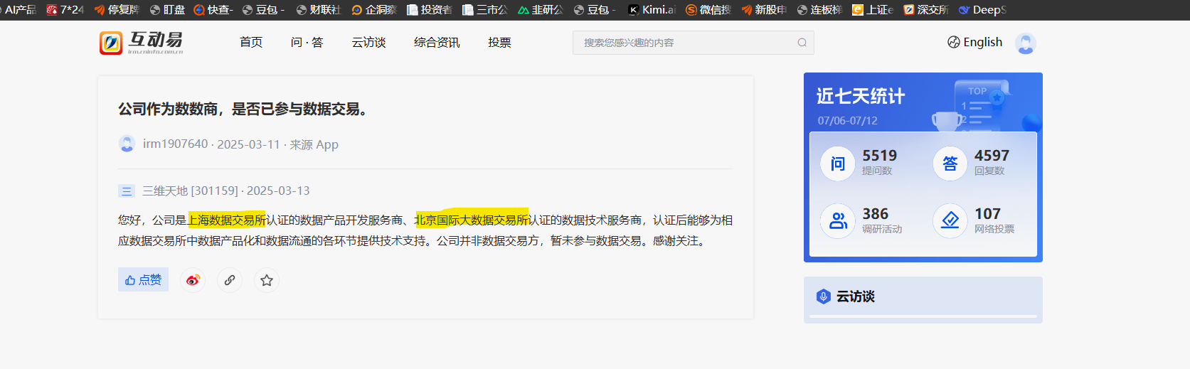
Task: Share the answer to Weibo
Action: [x=193, y=280]
